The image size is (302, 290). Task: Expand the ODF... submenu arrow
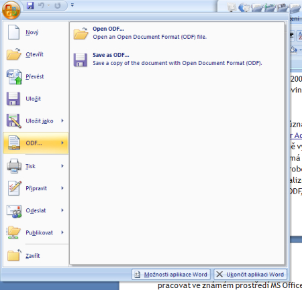pos(62,143)
